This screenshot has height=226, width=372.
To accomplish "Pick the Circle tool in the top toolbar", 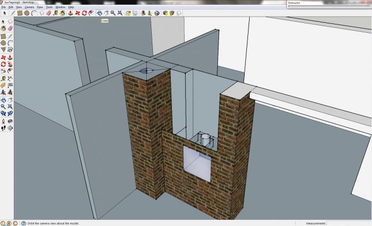I will tap(27, 13).
